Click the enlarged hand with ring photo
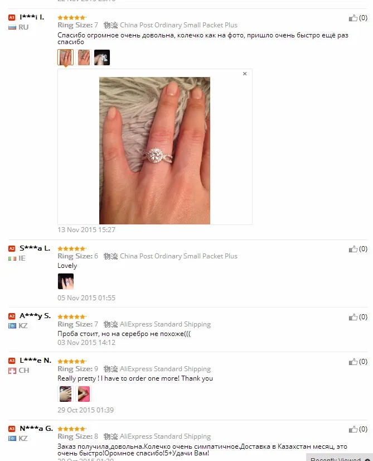The width and height of the screenshot is (373, 461). pos(154,151)
